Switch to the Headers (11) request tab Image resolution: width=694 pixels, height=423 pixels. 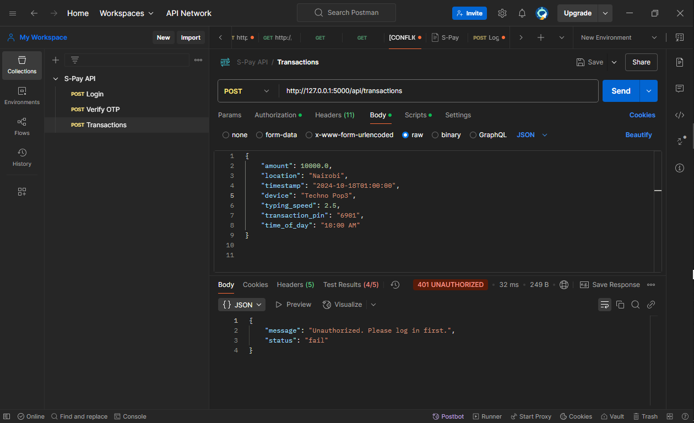[x=335, y=115]
